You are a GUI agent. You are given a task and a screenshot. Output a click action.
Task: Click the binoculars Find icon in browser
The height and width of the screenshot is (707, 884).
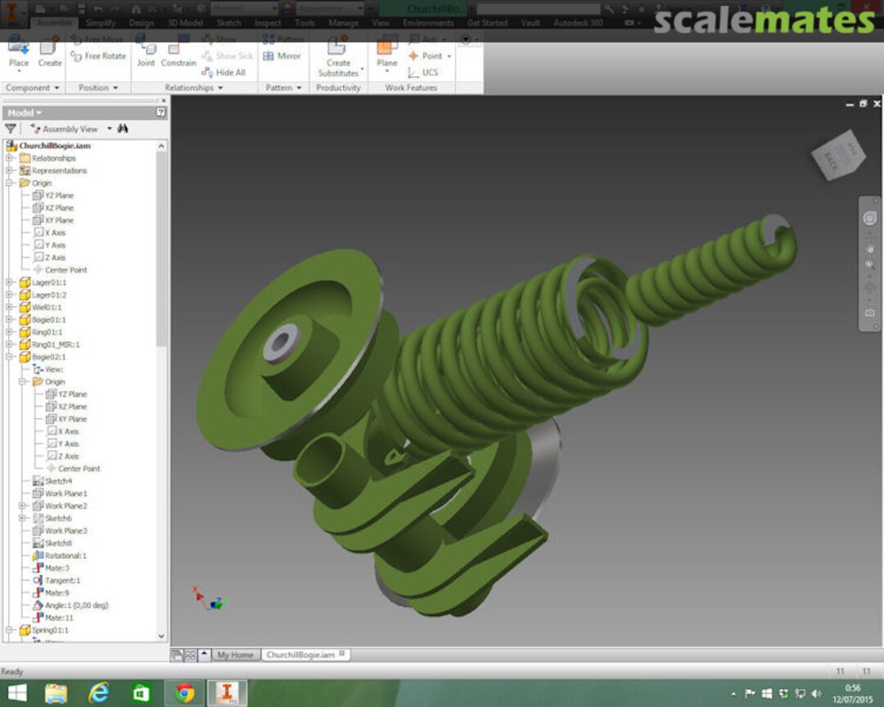(x=123, y=128)
